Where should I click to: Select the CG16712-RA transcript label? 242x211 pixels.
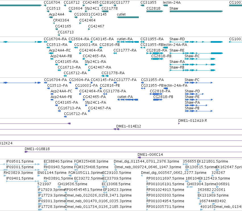point(75,73)
